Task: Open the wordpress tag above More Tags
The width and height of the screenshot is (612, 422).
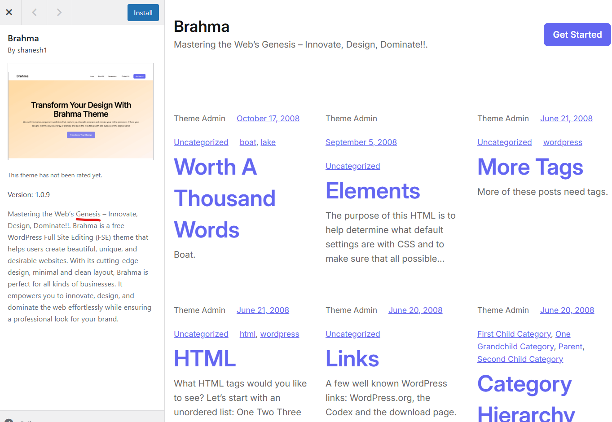Action: point(563,142)
